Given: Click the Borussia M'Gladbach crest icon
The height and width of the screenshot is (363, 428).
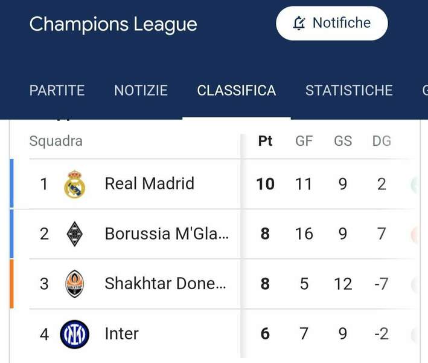Looking at the screenshot, I should (75, 234).
